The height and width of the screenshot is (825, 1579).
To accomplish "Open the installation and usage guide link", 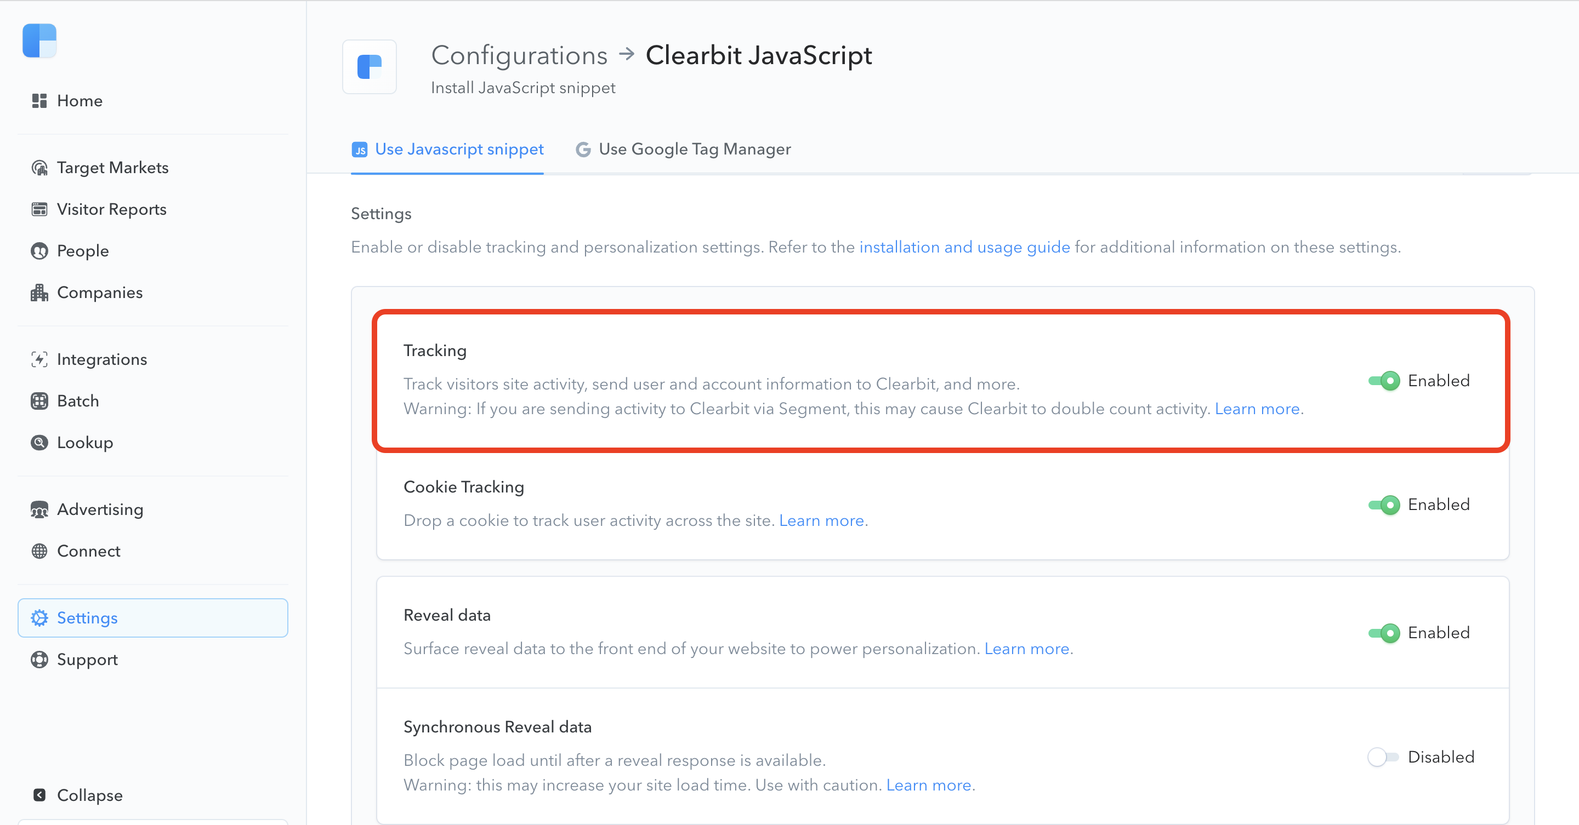I will click(x=964, y=247).
